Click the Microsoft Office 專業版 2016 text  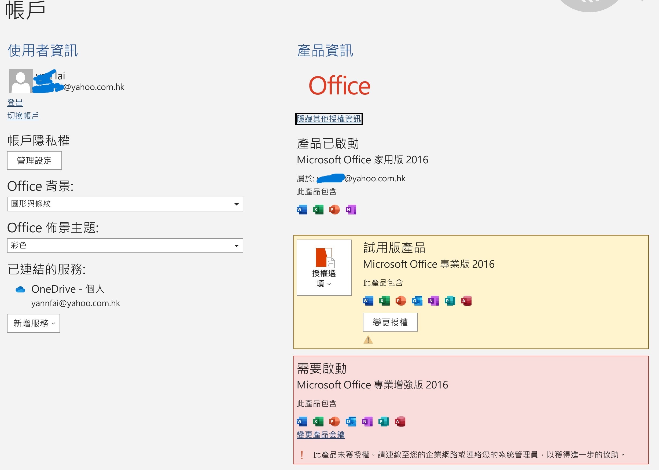tap(429, 264)
